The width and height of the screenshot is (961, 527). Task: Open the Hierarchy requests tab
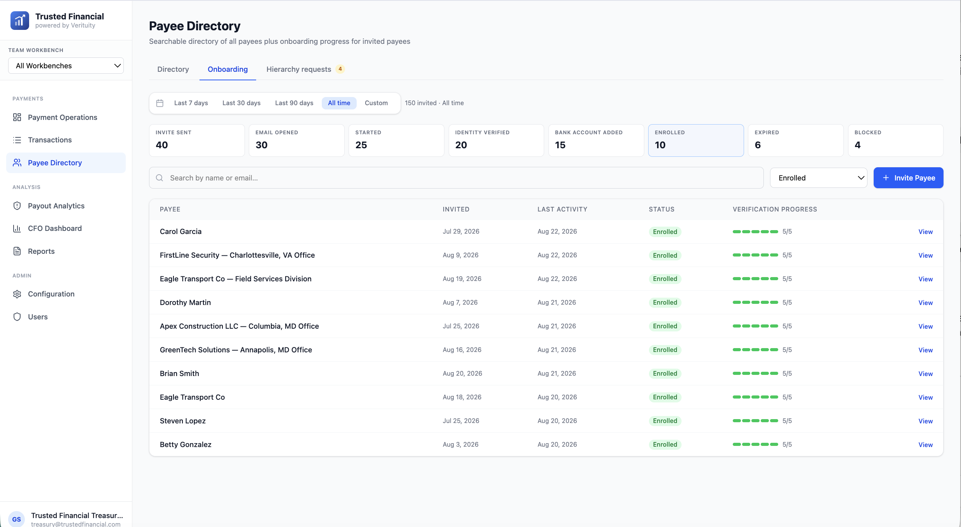[x=305, y=69]
